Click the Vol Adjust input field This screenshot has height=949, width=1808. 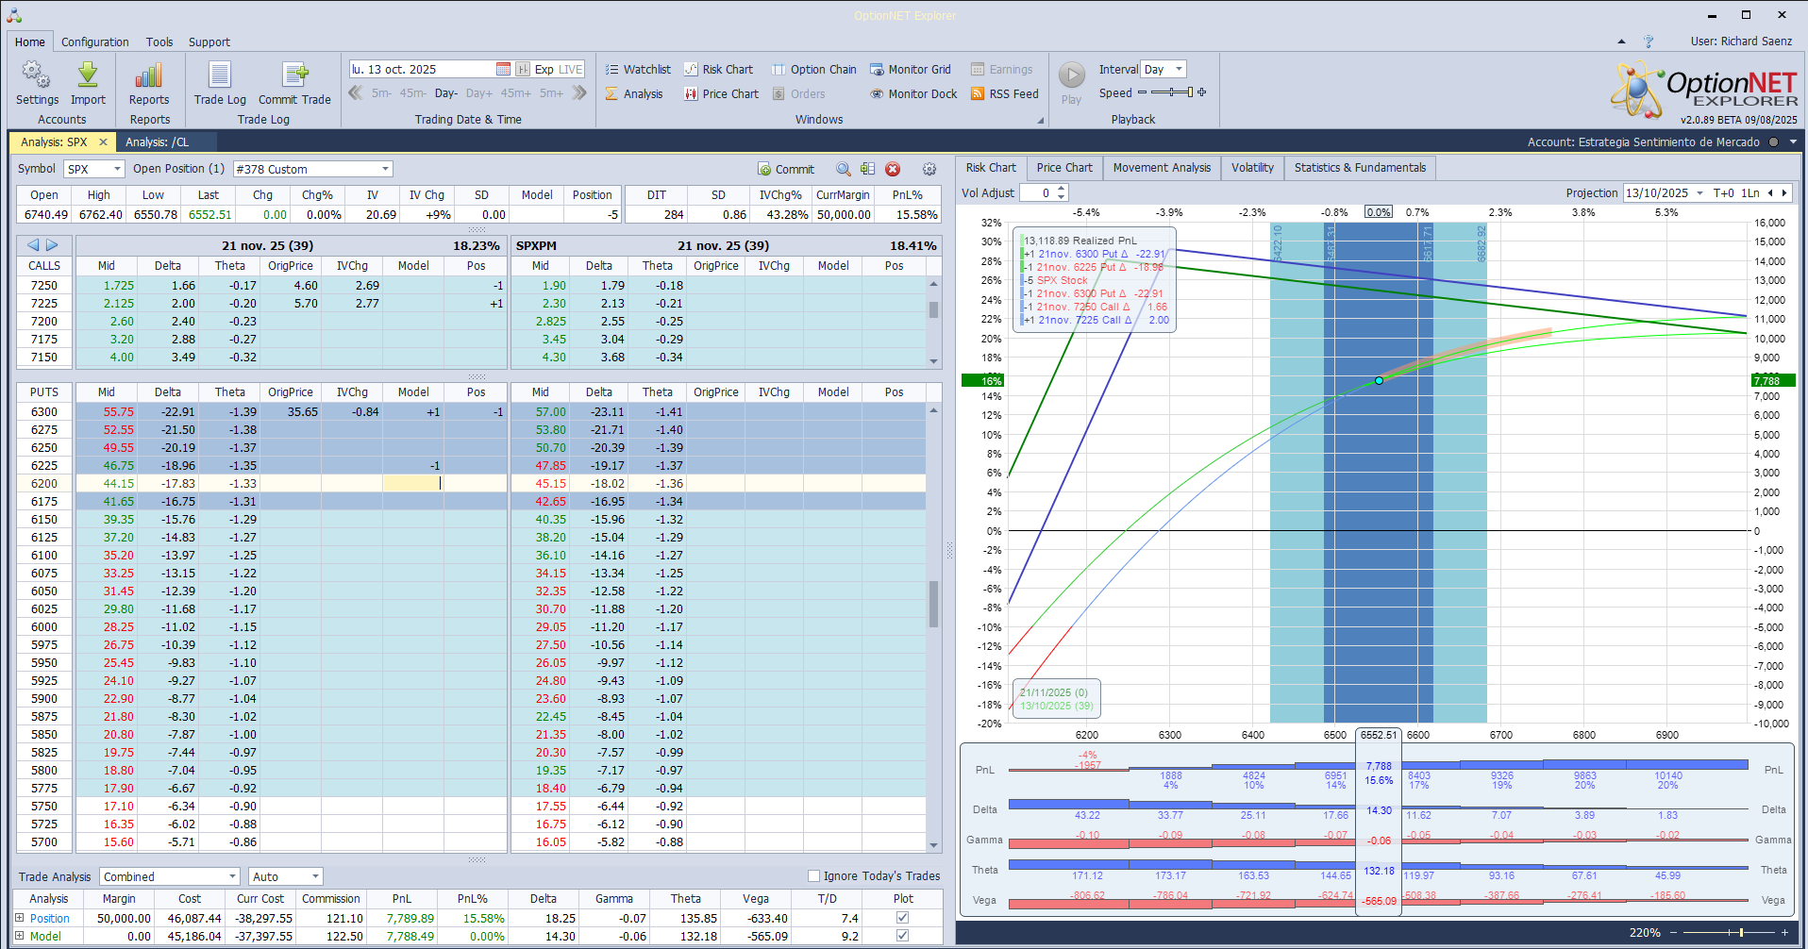tap(1037, 192)
